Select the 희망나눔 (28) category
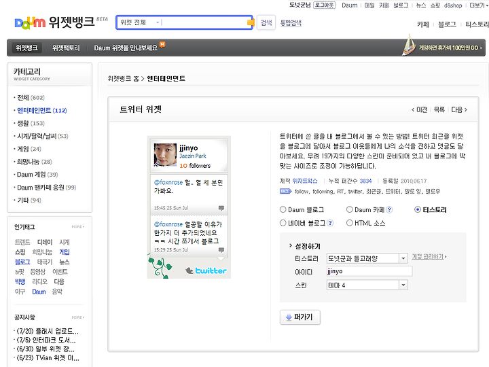Viewport: 489px width, 367px height. [x=35, y=162]
